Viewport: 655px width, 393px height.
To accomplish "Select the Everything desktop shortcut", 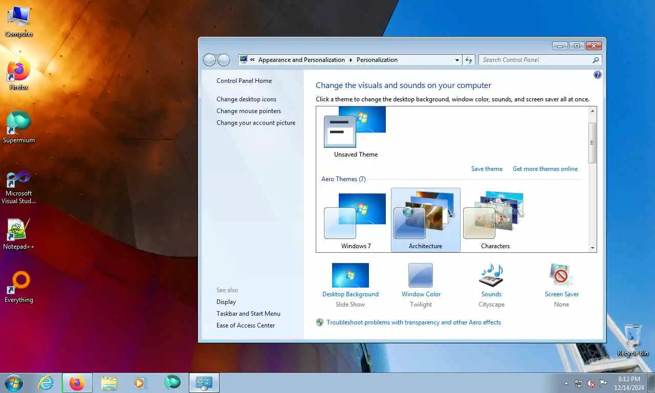I will point(19,288).
